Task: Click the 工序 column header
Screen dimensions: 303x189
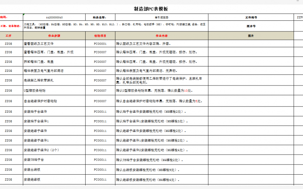Action: [9, 36]
